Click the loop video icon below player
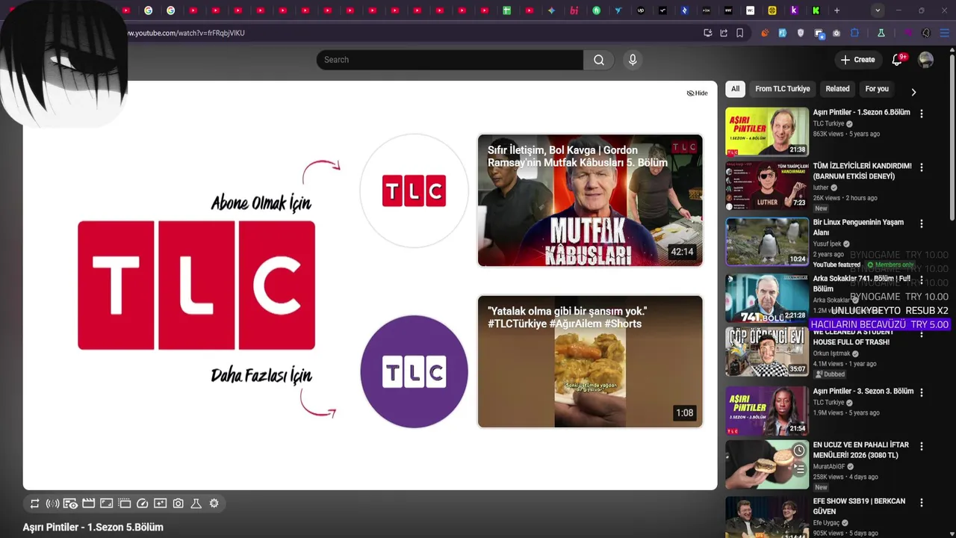 coord(34,504)
